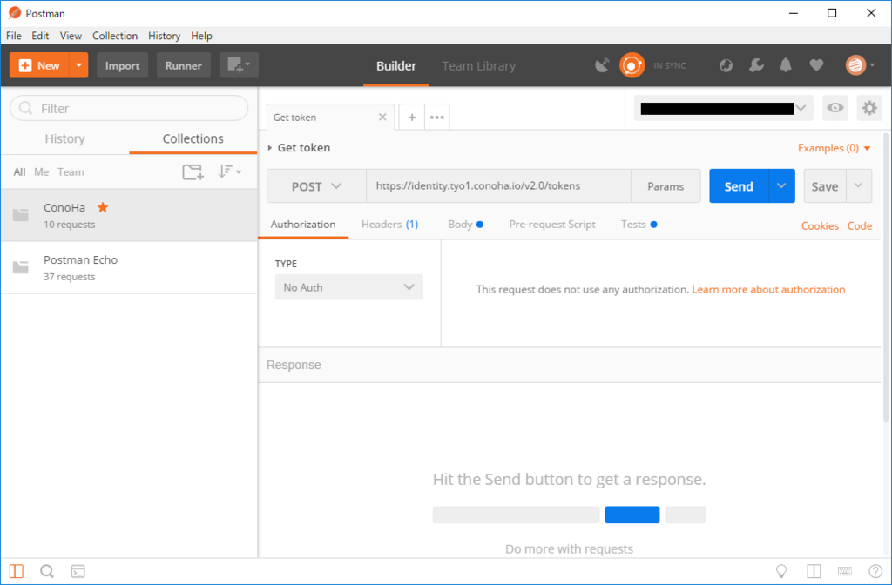Open the collections sort dropdown

[230, 171]
